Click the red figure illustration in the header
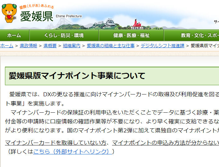The image size is (219, 167). (x=137, y=23)
